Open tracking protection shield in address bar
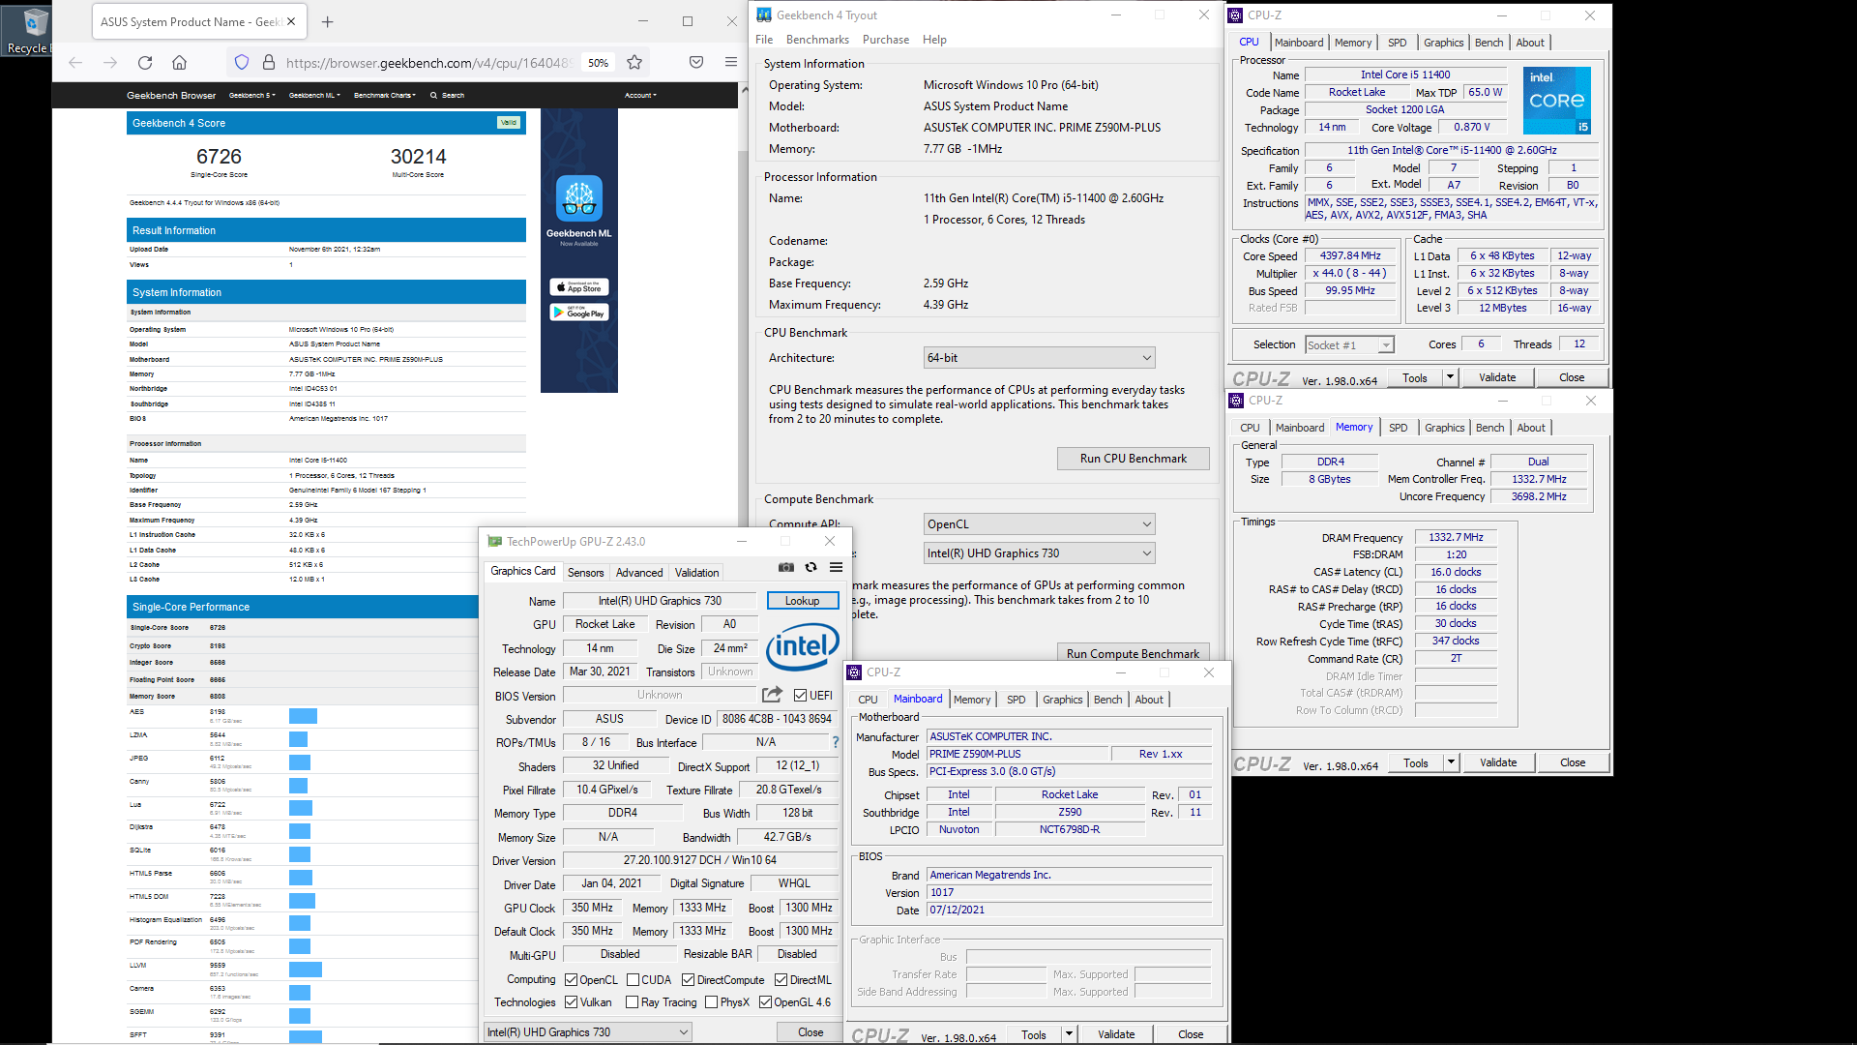 point(242,63)
